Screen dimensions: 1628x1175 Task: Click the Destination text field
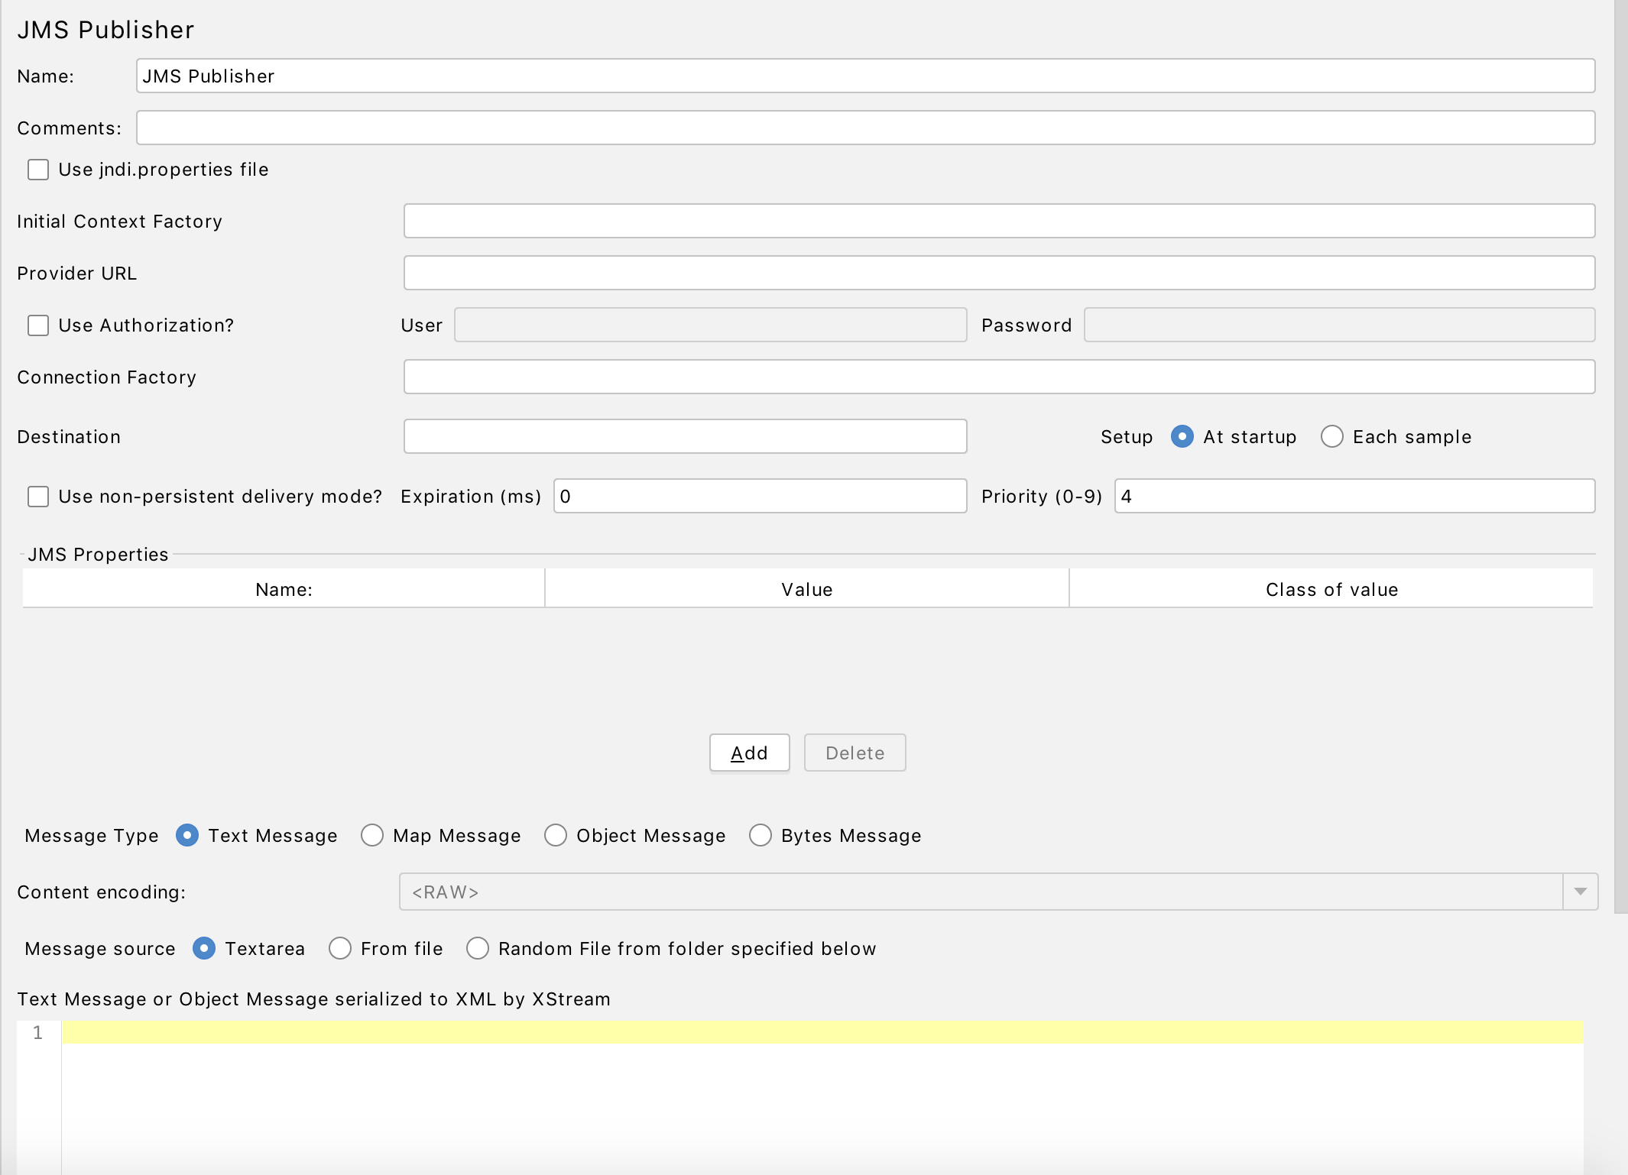685,437
